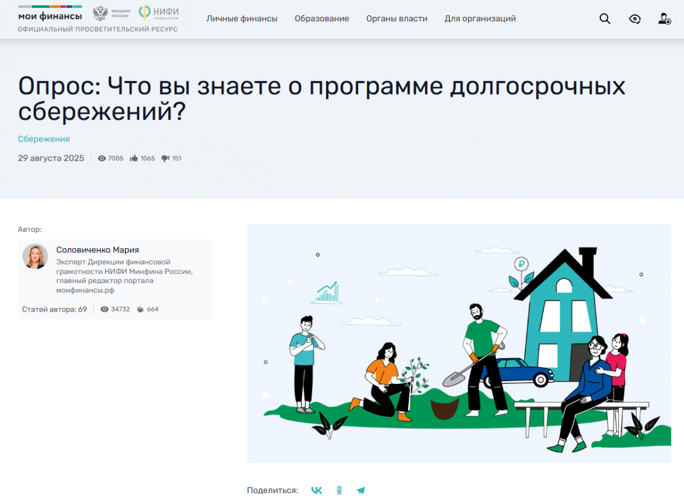Expand the Личные финансы menu
This screenshot has height=500, width=684.
click(x=242, y=19)
